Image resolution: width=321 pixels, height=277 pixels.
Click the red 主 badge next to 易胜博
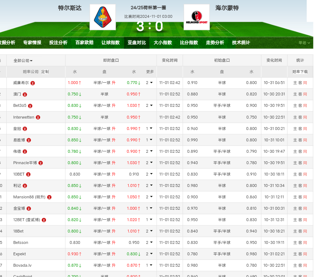[x=29, y=140]
